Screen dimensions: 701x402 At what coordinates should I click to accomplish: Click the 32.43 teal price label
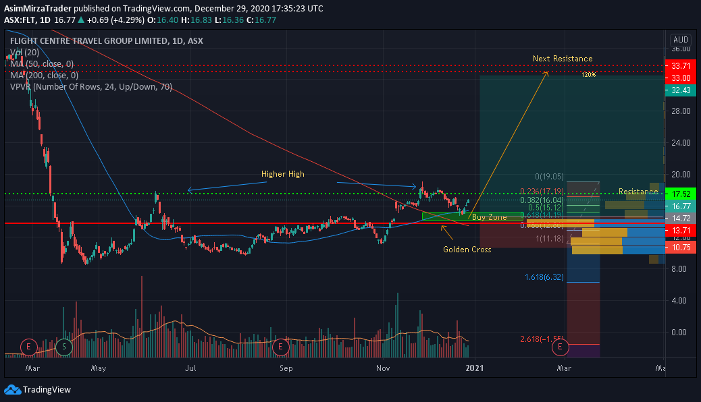pos(681,90)
